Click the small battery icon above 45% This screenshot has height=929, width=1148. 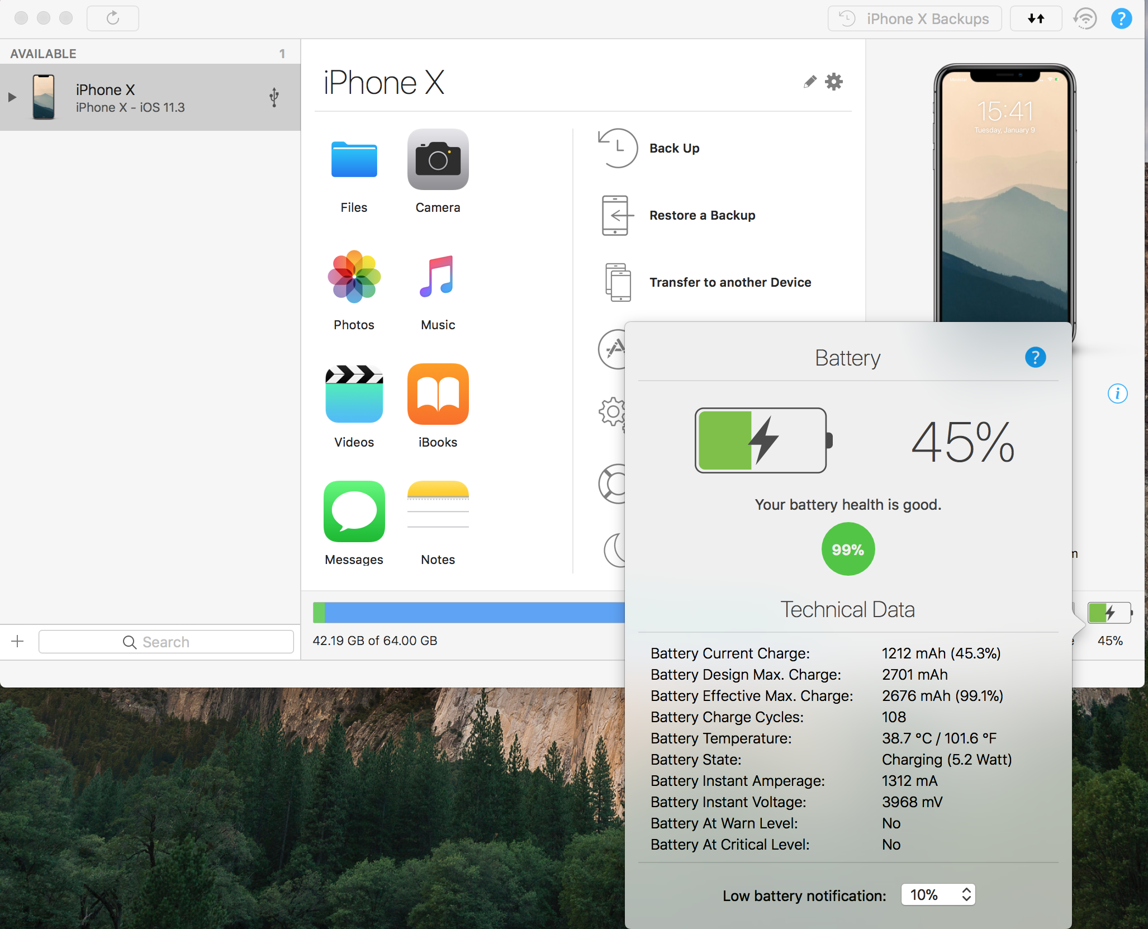[1109, 613]
